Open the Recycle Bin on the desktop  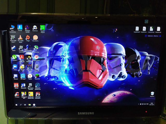coord(152,94)
